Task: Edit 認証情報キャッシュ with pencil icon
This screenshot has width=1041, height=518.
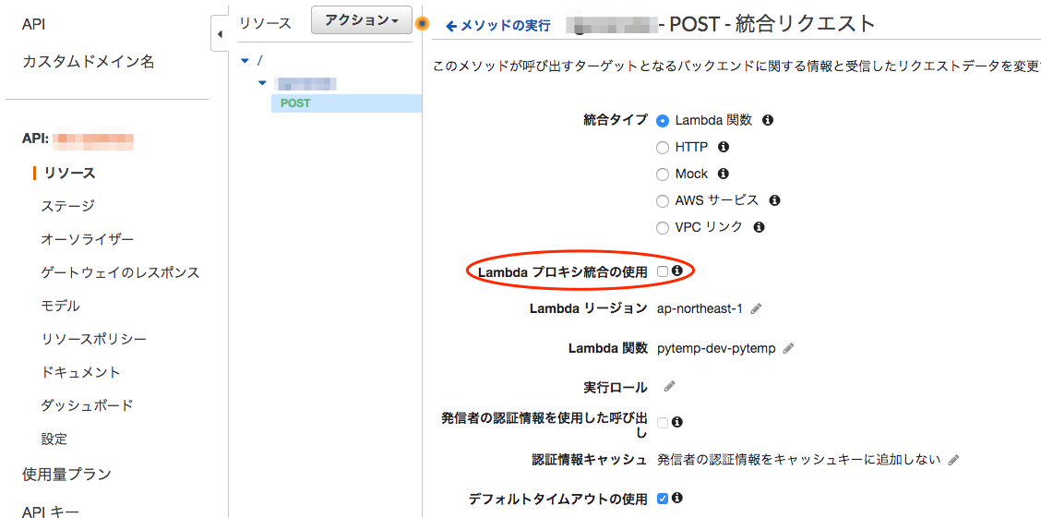Action: click(954, 460)
